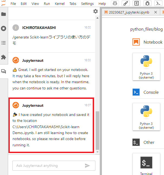164x175 pixels.
Task: Click the robot face icon in the top bar
Action: click(115, 4)
